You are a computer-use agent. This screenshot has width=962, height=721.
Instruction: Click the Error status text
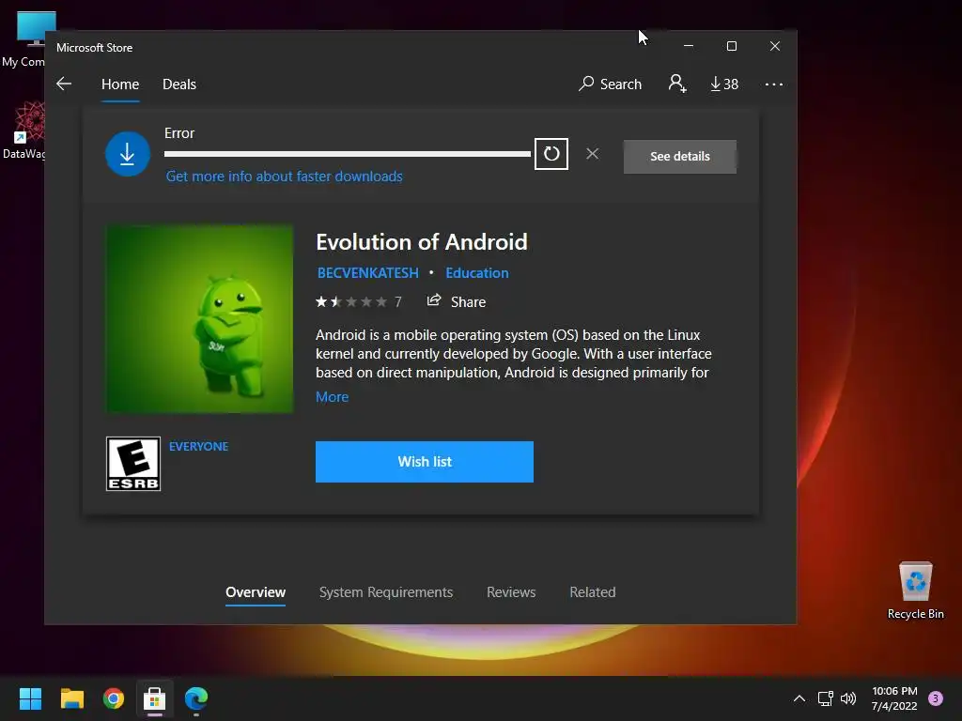click(x=179, y=133)
